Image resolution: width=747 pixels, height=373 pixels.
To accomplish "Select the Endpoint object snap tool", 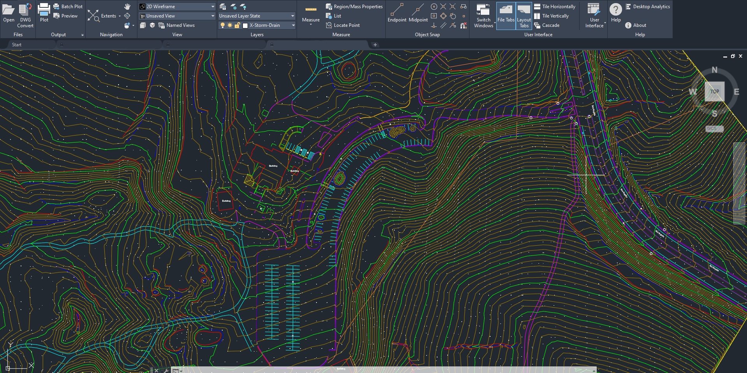I will [397, 12].
